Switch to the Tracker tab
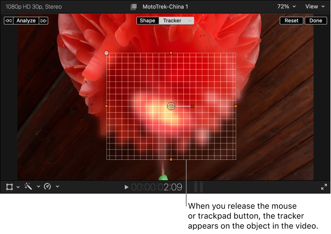This screenshot has height=234, width=331. [172, 20]
